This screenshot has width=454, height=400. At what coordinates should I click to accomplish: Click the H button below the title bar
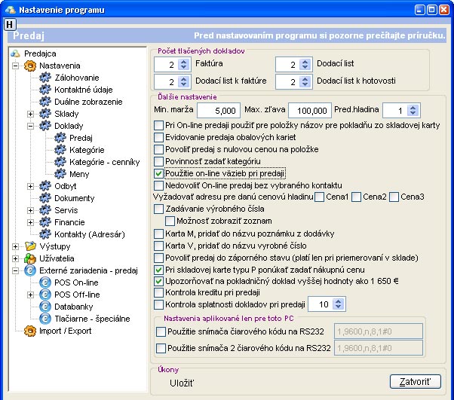click(9, 24)
